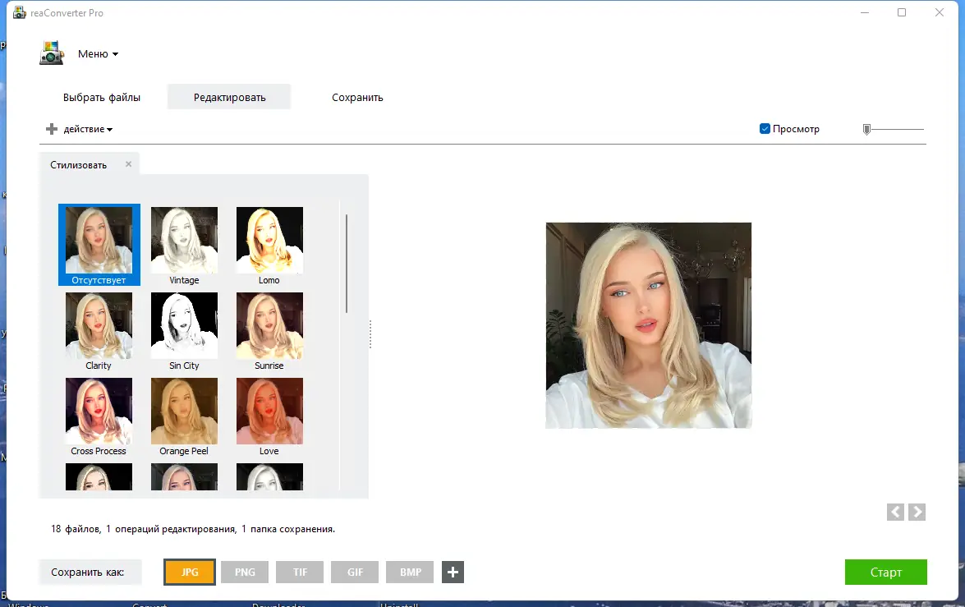Go to previous preview image arrow
Screen dimensions: 965x607
(895, 512)
